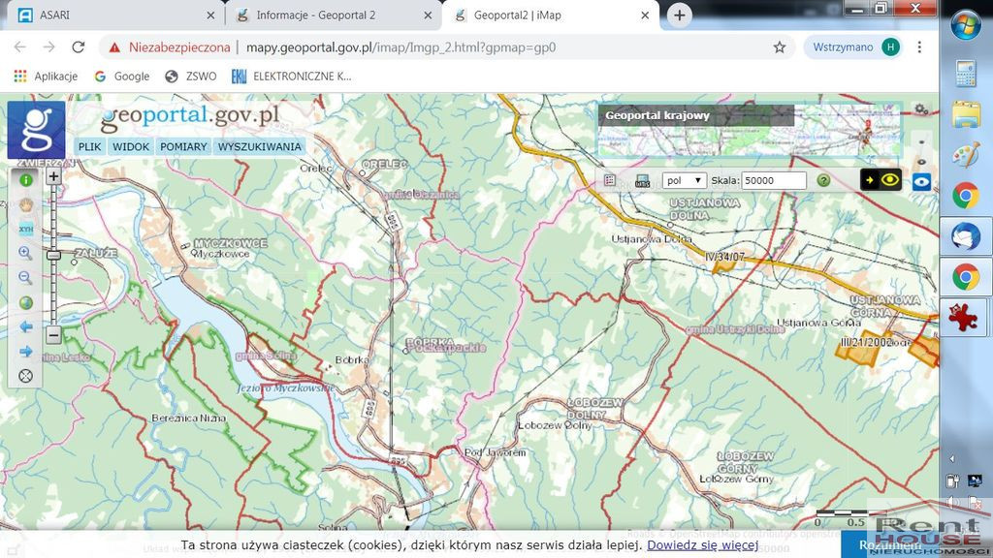Toggle the blue eye accessibility button
Image resolution: width=993 pixels, height=558 pixels.
pyautogui.click(x=921, y=181)
